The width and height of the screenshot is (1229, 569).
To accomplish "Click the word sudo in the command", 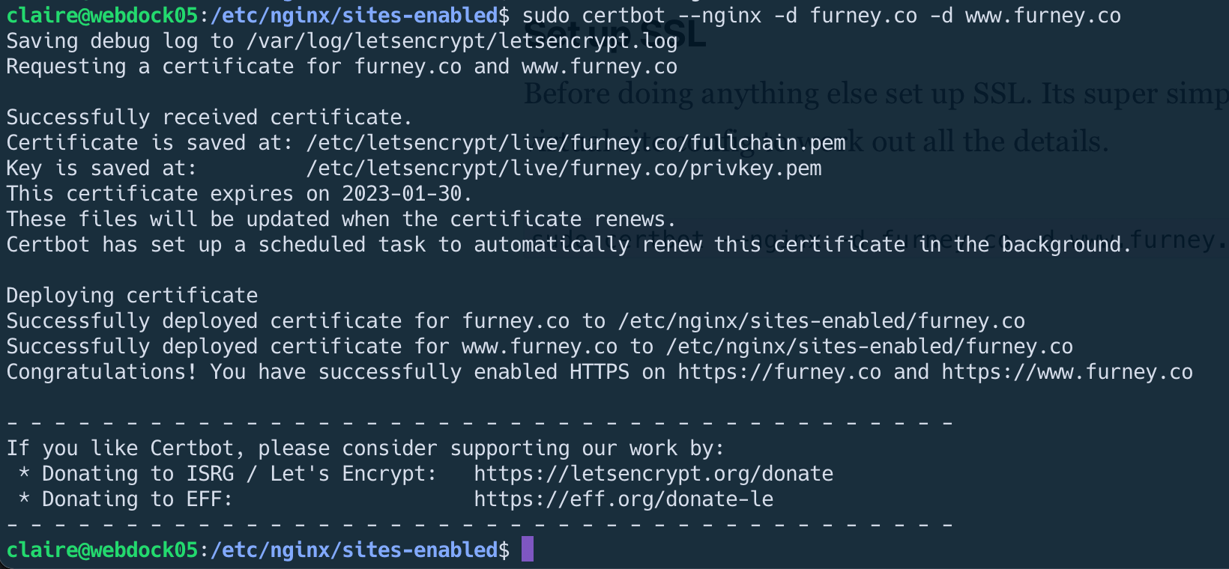I will click(x=546, y=16).
